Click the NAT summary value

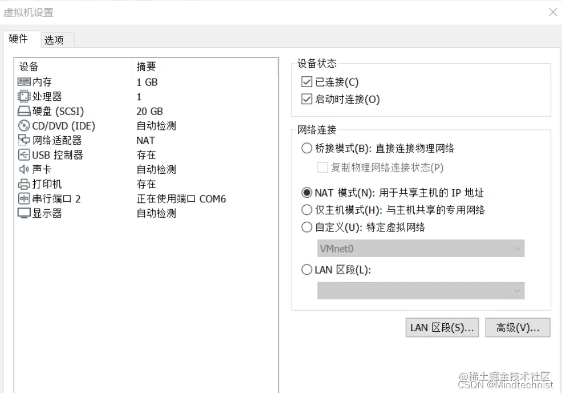point(145,140)
